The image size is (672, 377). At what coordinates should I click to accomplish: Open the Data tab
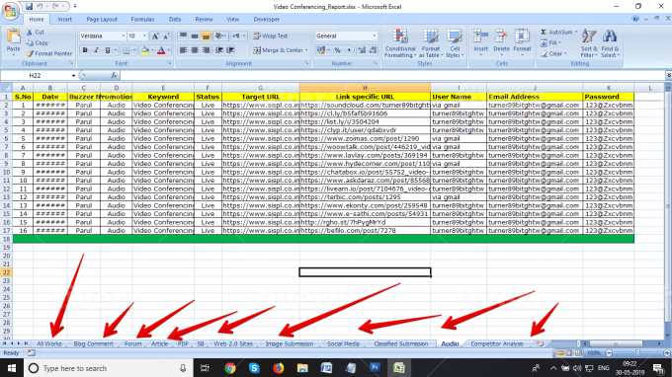point(175,20)
